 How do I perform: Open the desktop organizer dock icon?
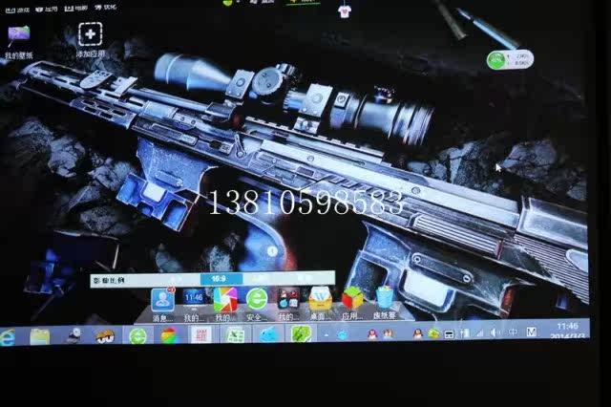pos(321,300)
